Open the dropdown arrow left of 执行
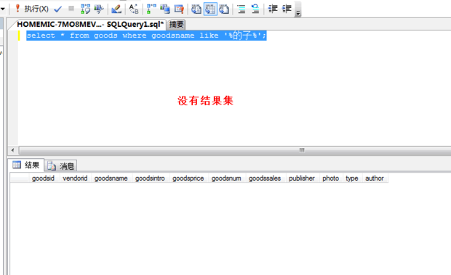Screen dimensions: 451x275 click(3, 9)
